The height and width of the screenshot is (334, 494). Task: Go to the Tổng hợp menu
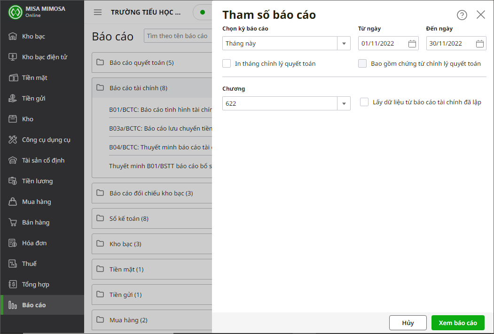click(x=35, y=284)
